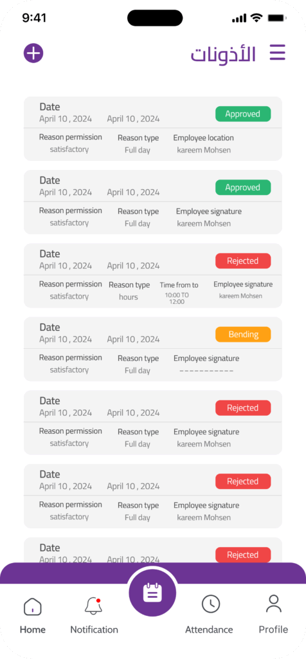Tap the Home house icon
This screenshot has width=306, height=659.
click(32, 606)
